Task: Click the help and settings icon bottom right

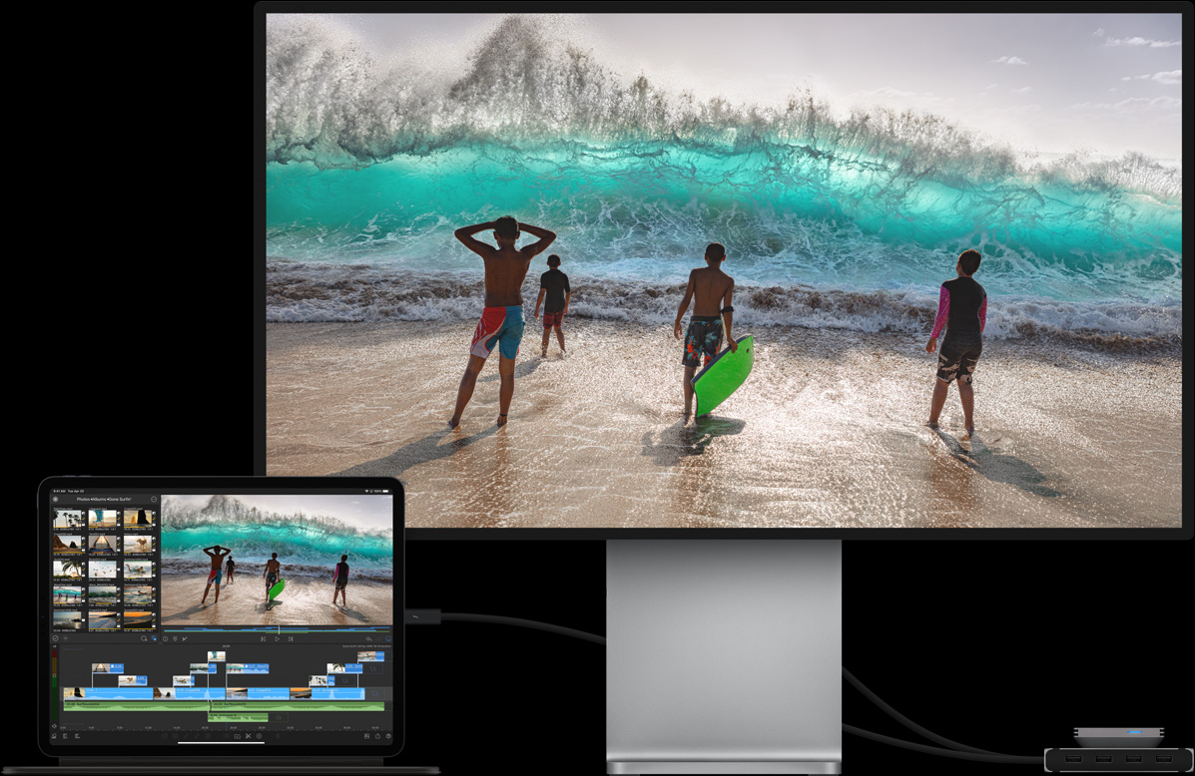Action: click(388, 736)
